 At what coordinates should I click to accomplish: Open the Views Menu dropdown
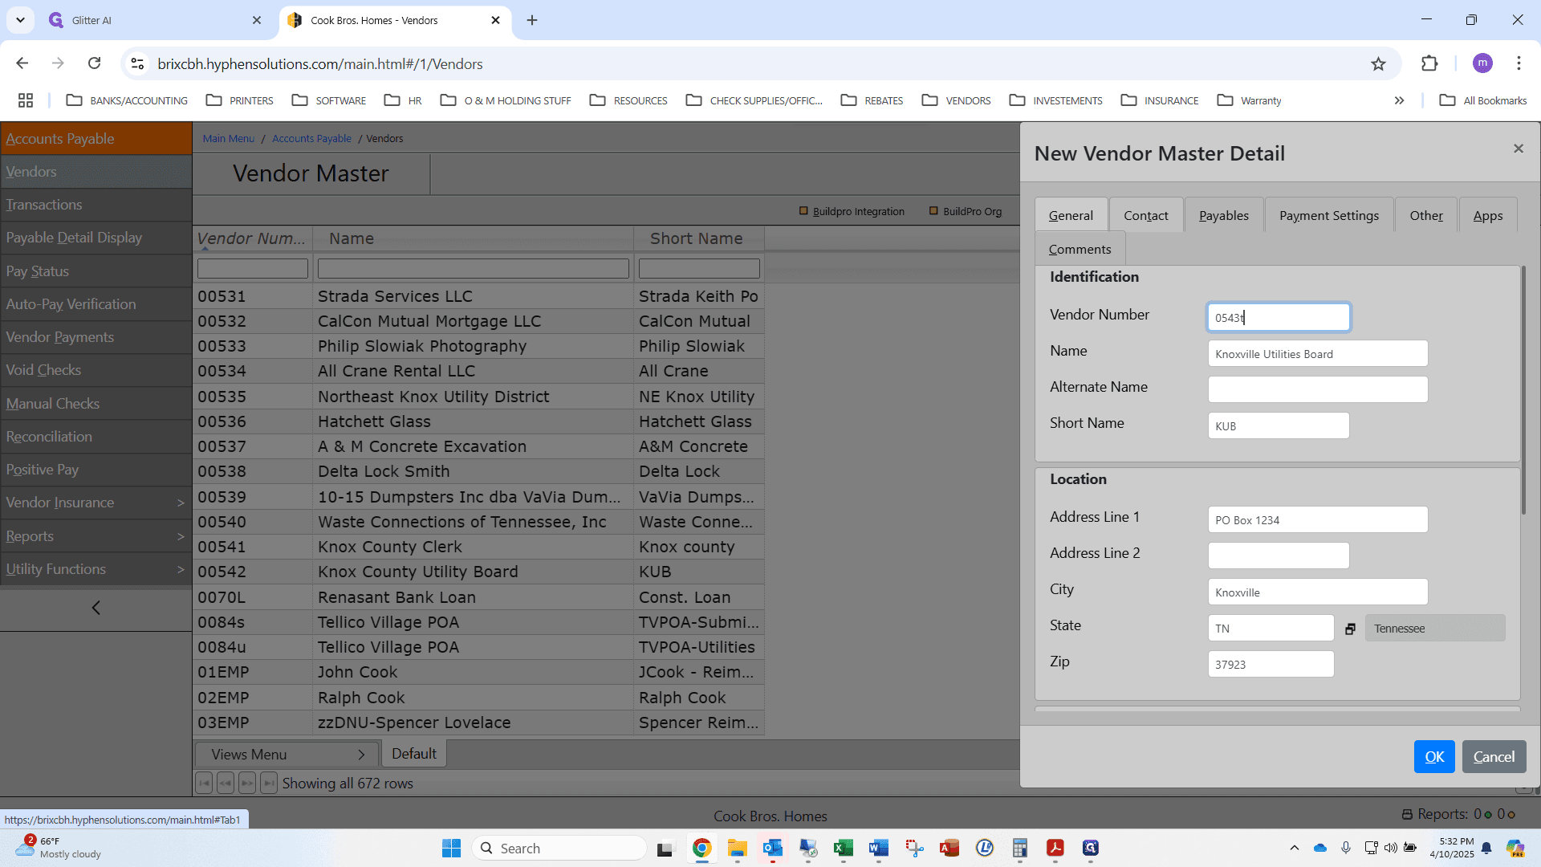pos(287,754)
